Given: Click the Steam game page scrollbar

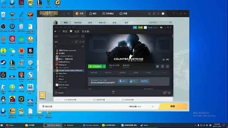Looking at the screenshot, I should coord(173,36).
